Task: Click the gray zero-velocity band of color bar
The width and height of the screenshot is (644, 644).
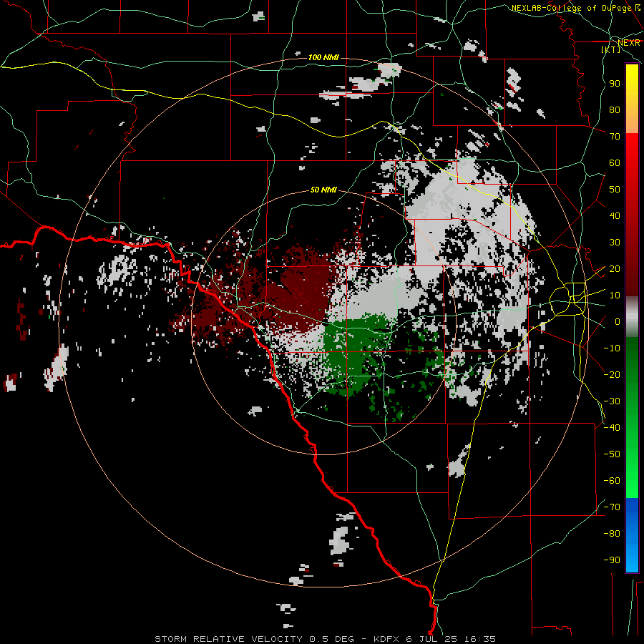Action: (632, 316)
